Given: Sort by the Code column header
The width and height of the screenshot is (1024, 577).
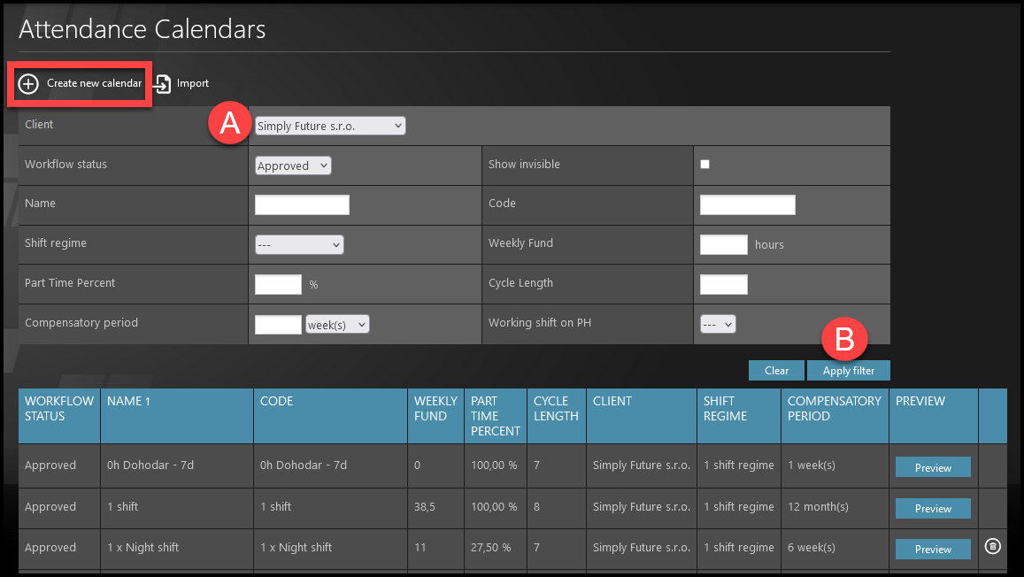Looking at the screenshot, I should tap(276, 402).
